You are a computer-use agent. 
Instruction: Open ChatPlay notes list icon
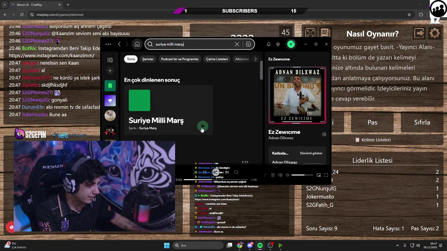[x=325, y=33]
